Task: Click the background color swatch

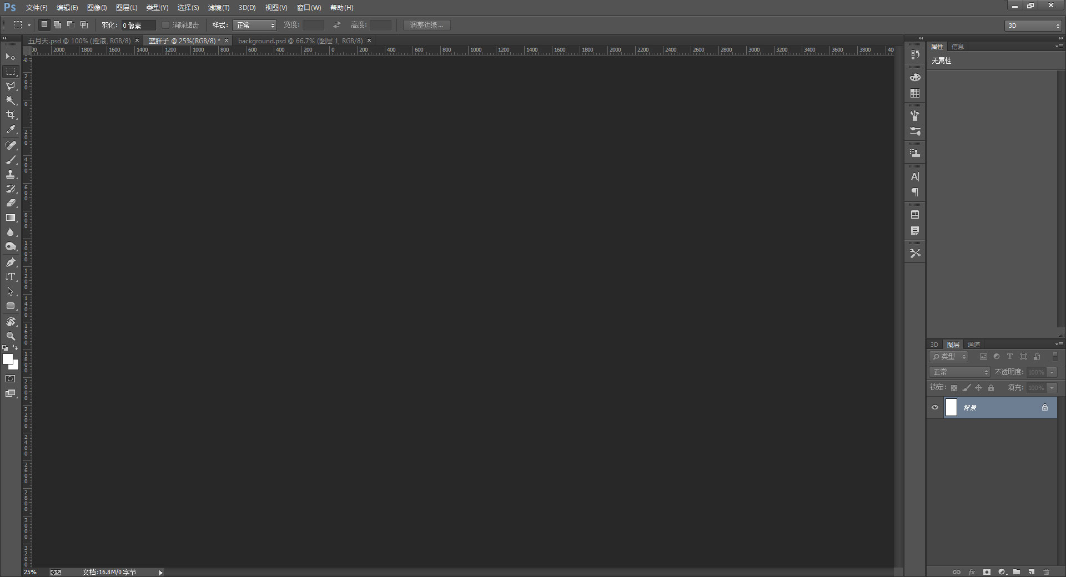Action: tap(15, 366)
